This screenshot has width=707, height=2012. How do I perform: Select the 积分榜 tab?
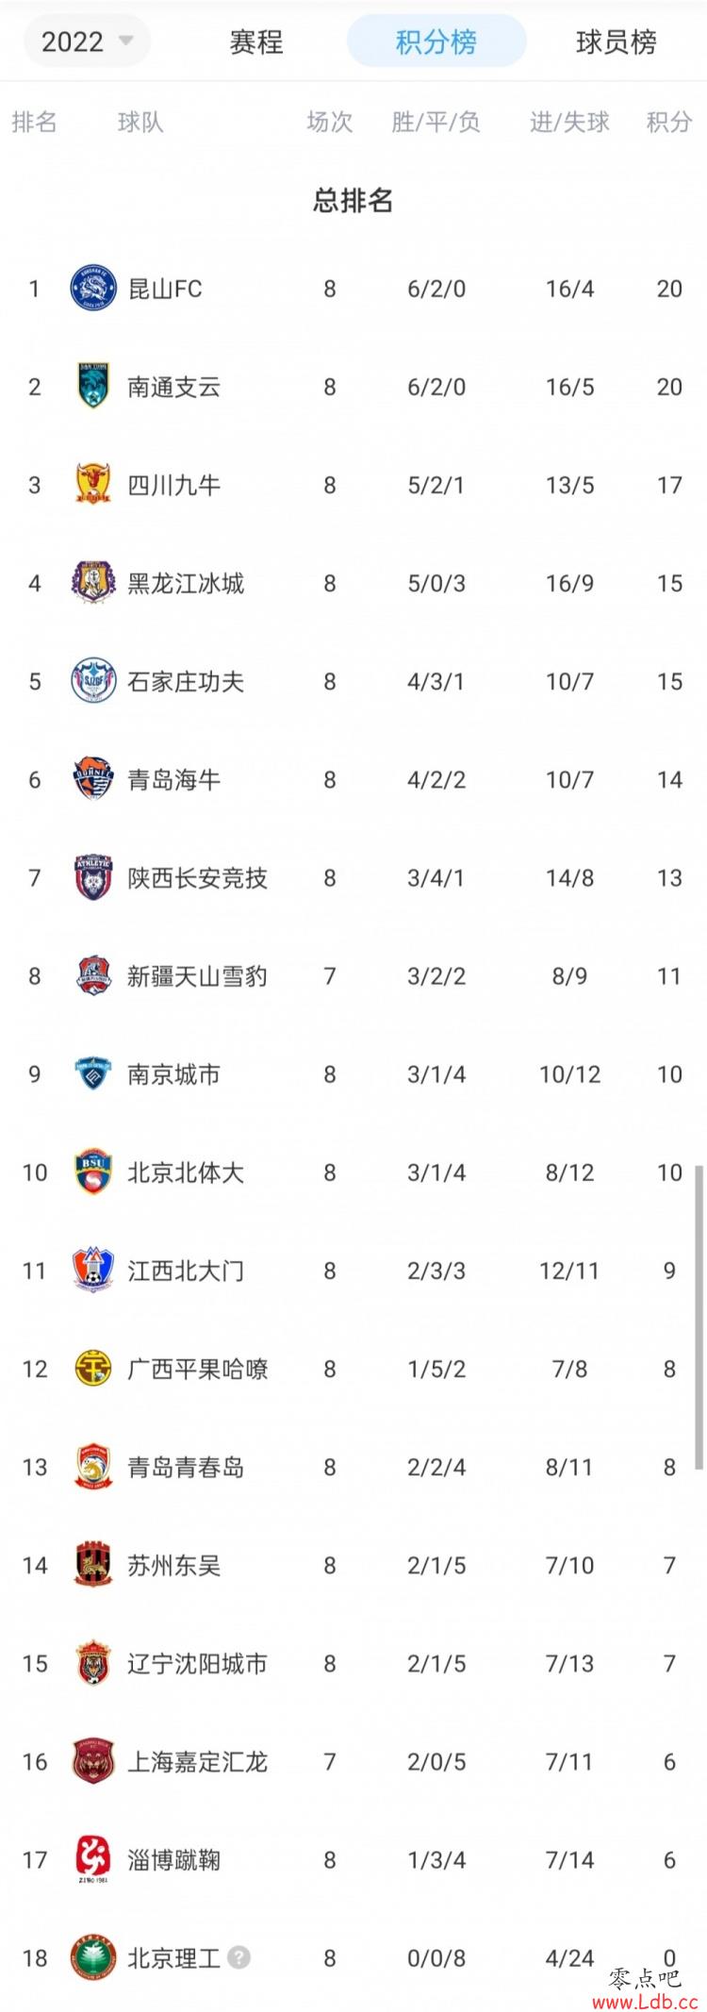pos(436,42)
